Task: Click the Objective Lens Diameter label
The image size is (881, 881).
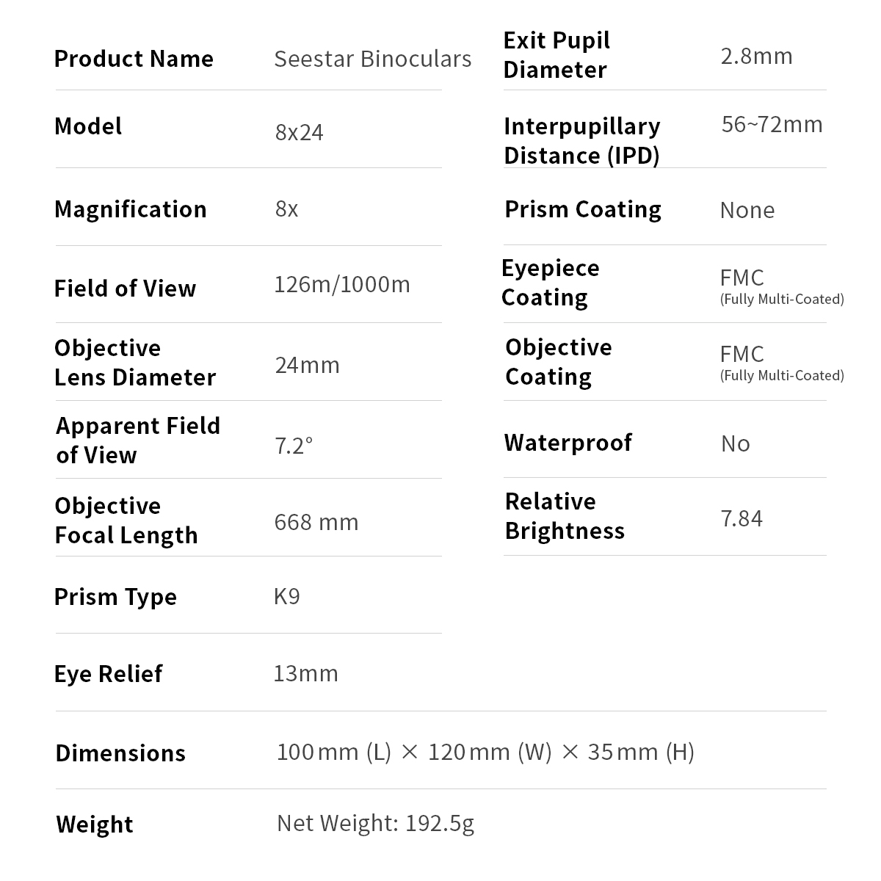Action: [x=135, y=363]
